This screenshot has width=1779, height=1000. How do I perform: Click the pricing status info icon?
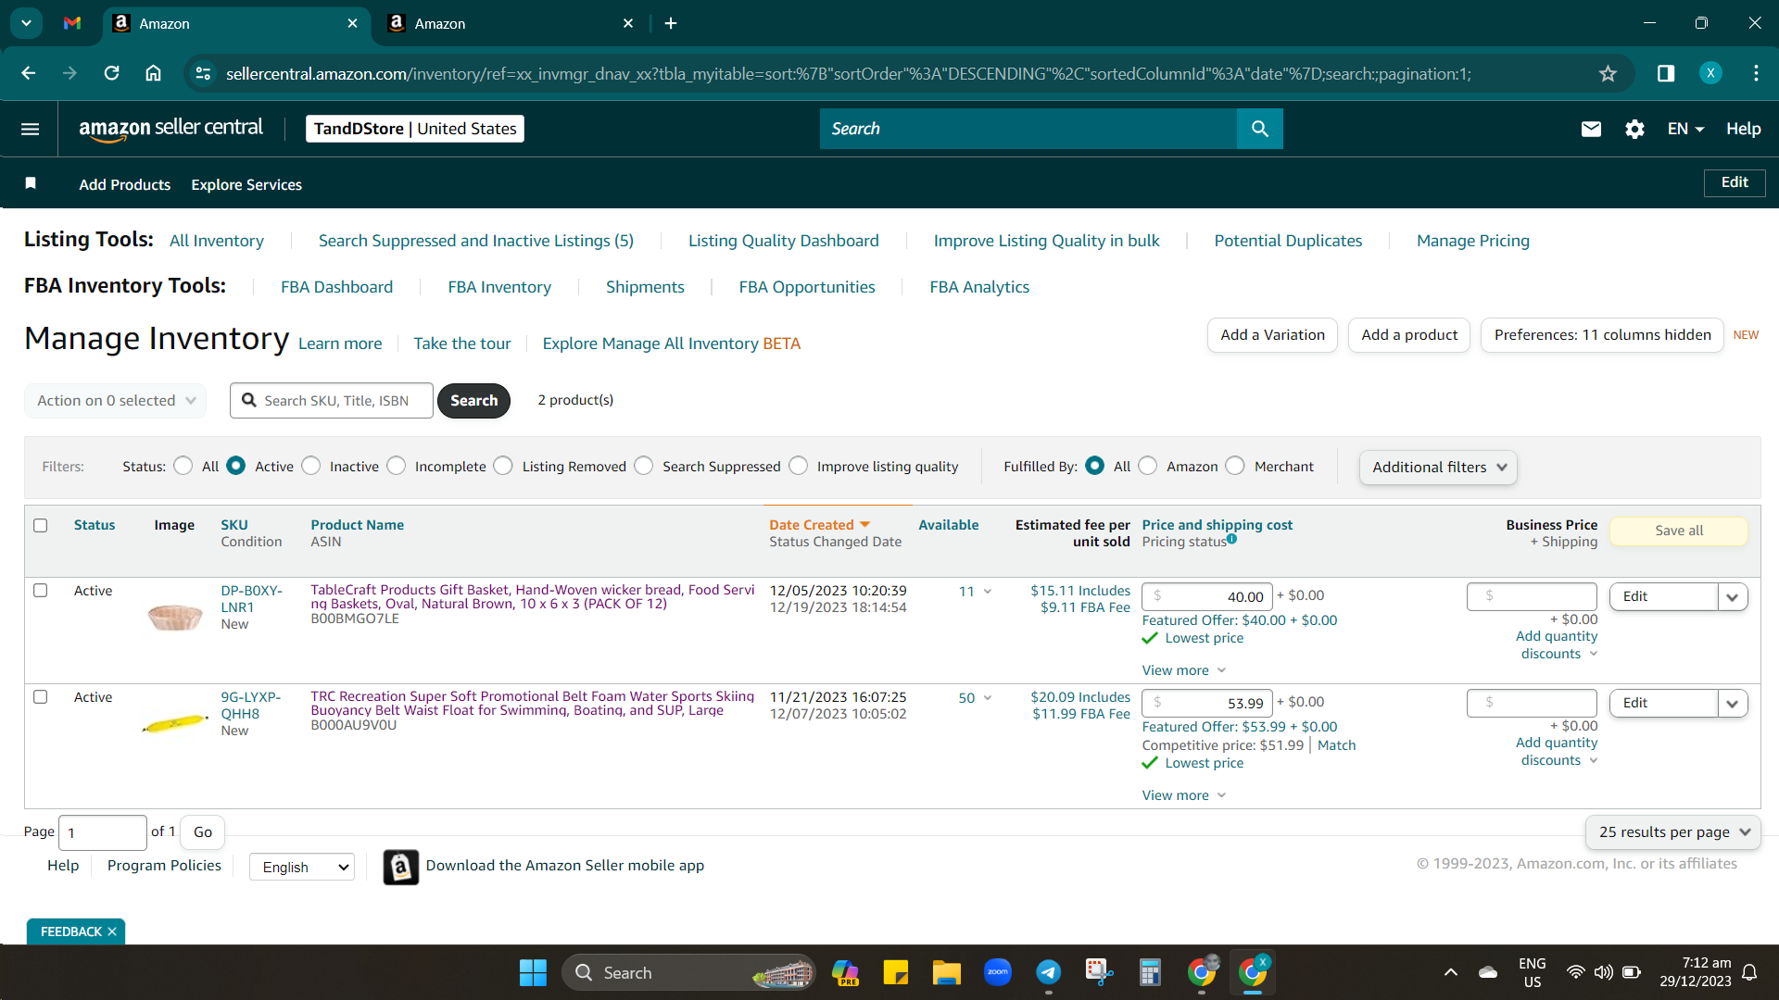pos(1231,539)
